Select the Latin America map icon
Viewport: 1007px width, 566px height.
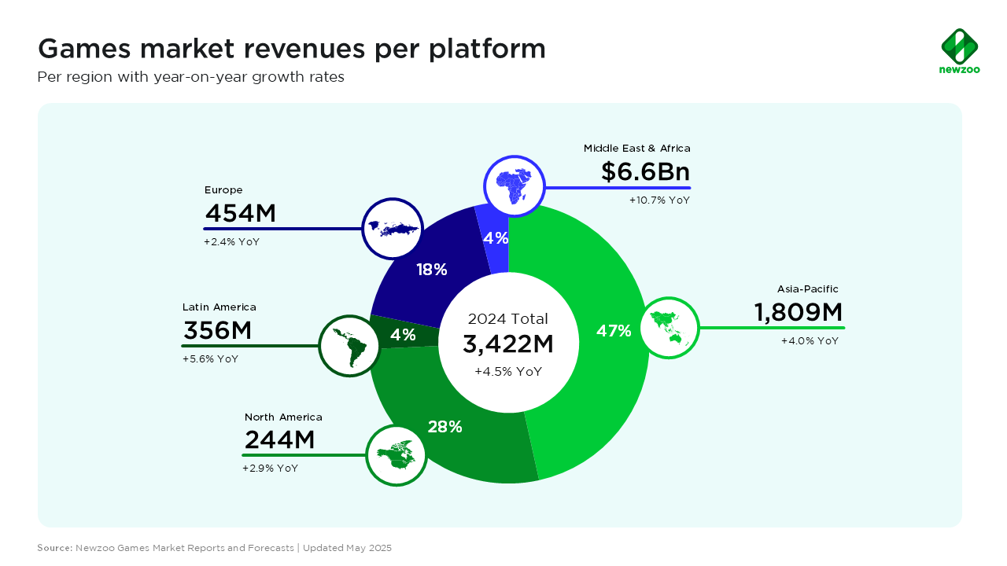coord(349,346)
